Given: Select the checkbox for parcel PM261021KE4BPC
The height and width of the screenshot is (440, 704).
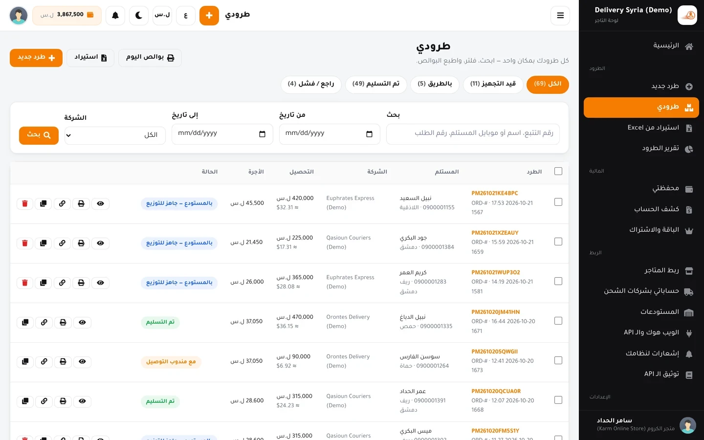Looking at the screenshot, I should (x=558, y=202).
